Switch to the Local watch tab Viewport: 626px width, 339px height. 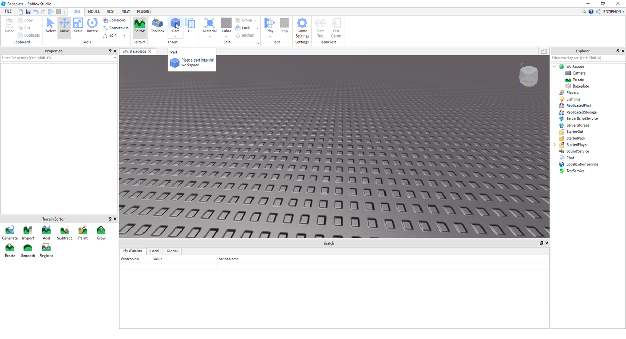(x=154, y=251)
